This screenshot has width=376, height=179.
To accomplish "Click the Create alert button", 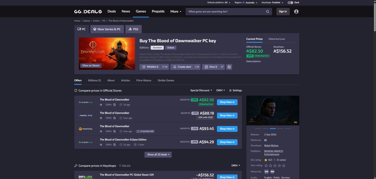I will 182,67.
